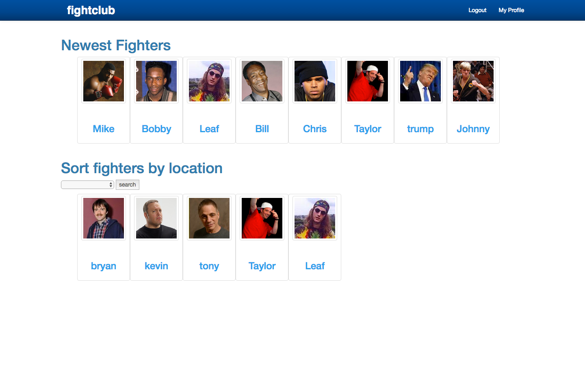Viewport: 585px width, 365px height.
Task: Expand the location dropdown
Action: [87, 185]
